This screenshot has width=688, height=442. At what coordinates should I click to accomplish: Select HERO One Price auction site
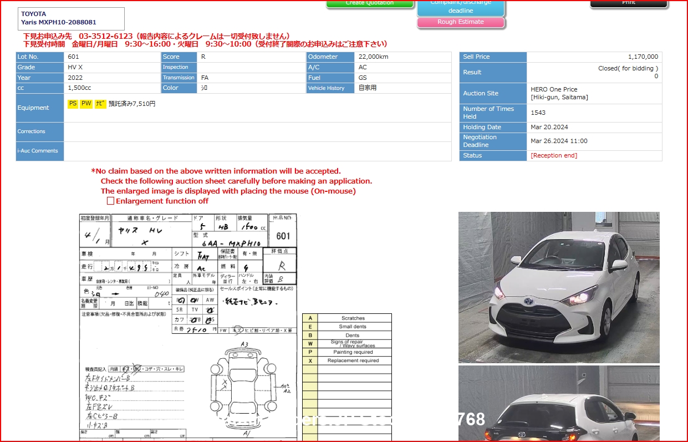(x=554, y=89)
